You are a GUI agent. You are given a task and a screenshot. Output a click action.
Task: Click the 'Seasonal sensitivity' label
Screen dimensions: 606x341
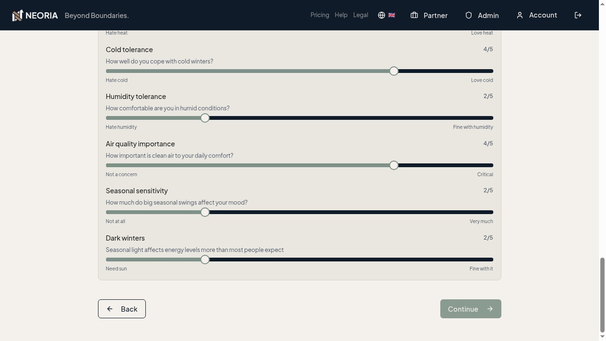(x=137, y=191)
